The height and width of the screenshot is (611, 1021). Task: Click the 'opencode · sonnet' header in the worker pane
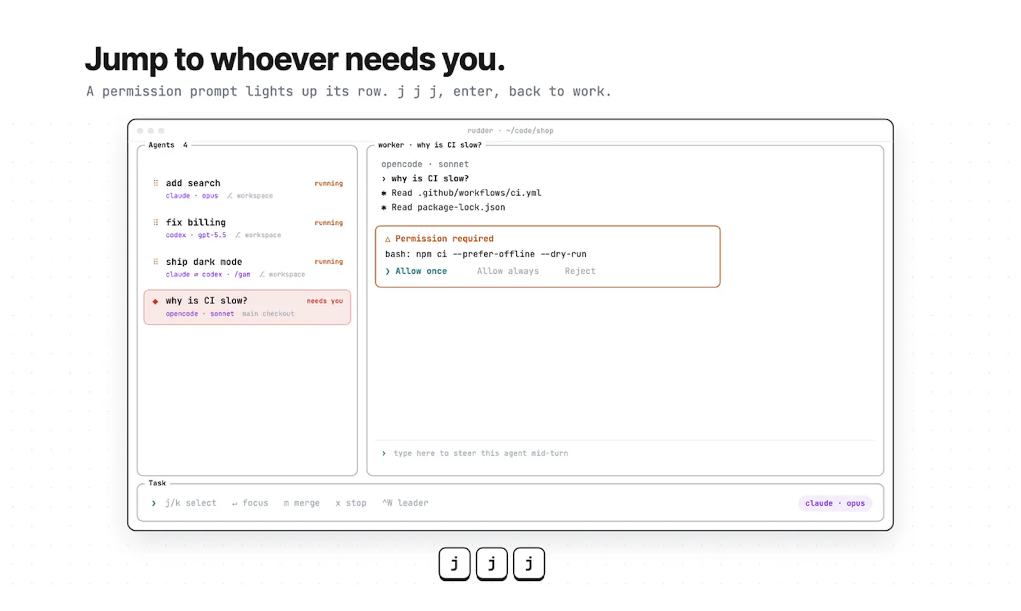[x=425, y=165]
